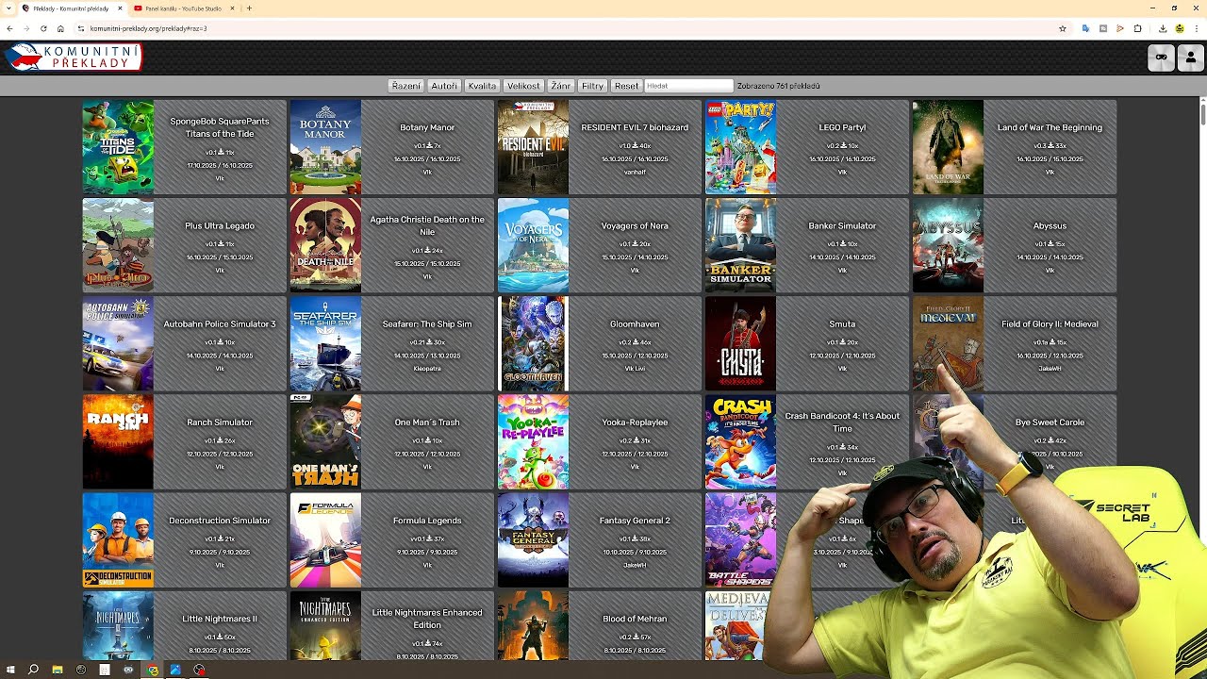The width and height of the screenshot is (1207, 679).
Task: Open the Gloomhaven cover image
Action: 533,343
